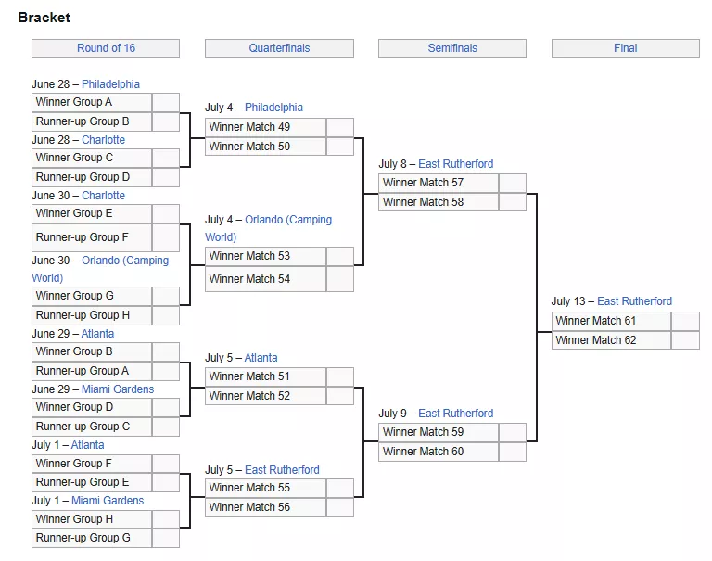Click Philadelphia link for June 28 match
The image size is (712, 561).
(x=110, y=84)
